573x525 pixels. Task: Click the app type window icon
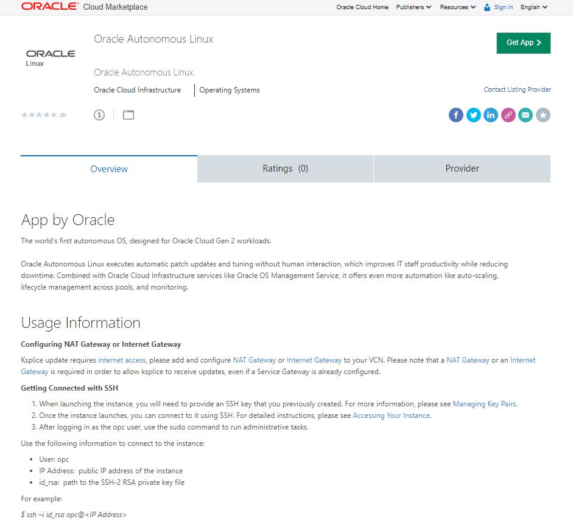[x=128, y=114]
